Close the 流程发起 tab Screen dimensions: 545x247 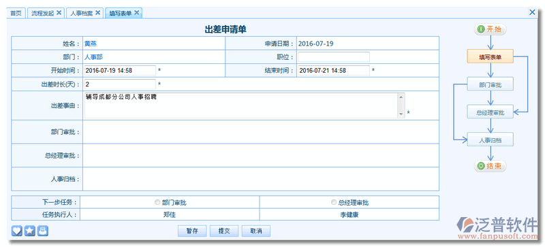pos(59,12)
